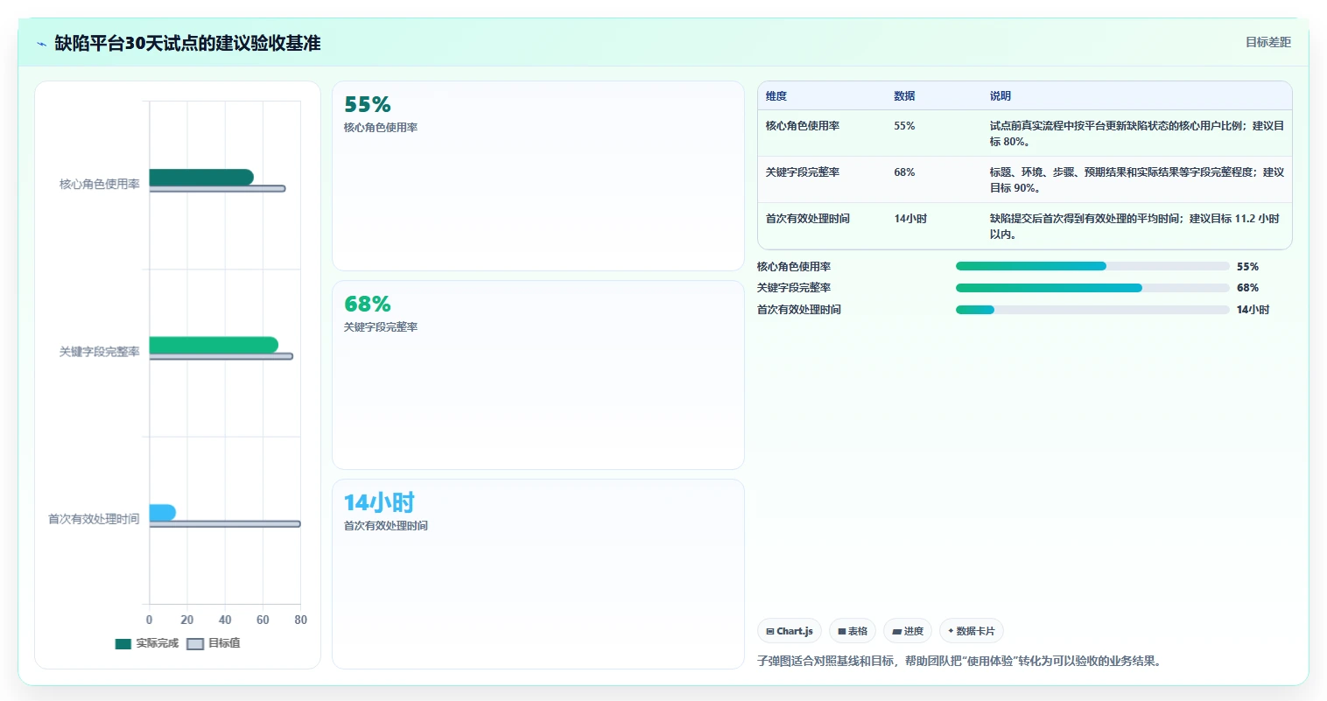Click the 核心角色使用率 chart axis label
This screenshot has height=701, width=1327.
(x=100, y=185)
